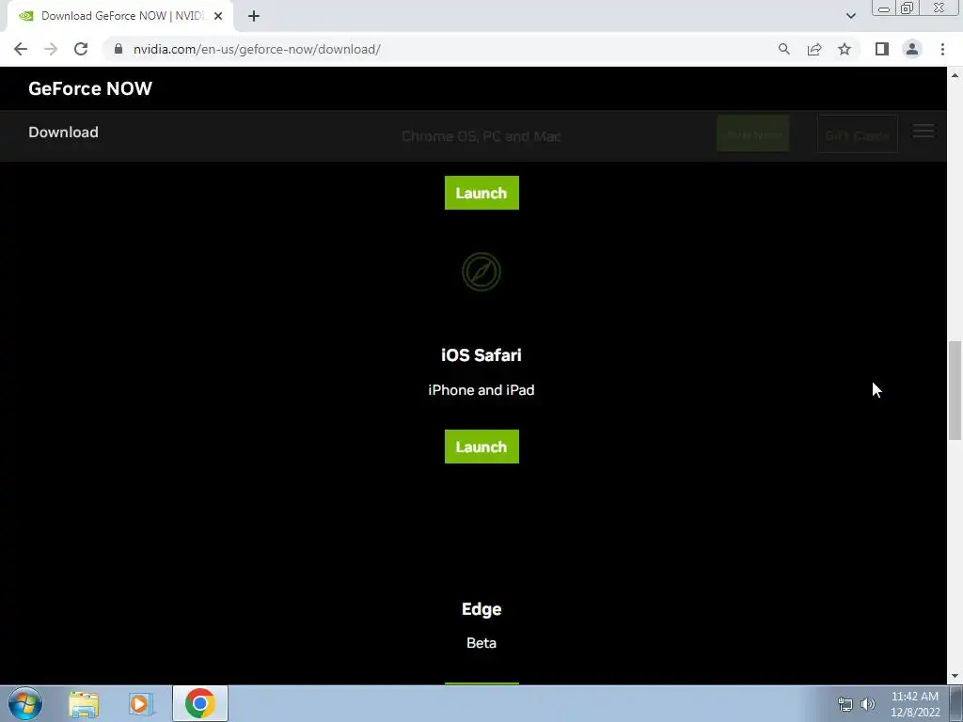Screen dimensions: 963x722
Task: Click the vertical scrollbar thumb
Action: pyautogui.click(x=955, y=390)
